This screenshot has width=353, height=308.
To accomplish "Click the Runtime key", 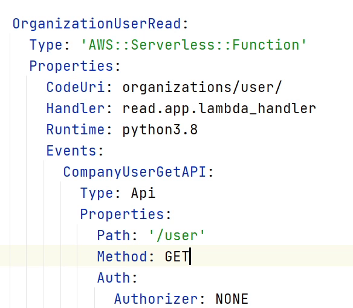I will point(76,129).
